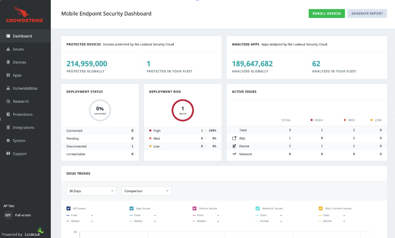
Task: Click the Integrations icon in sidebar
Action: tap(8, 128)
